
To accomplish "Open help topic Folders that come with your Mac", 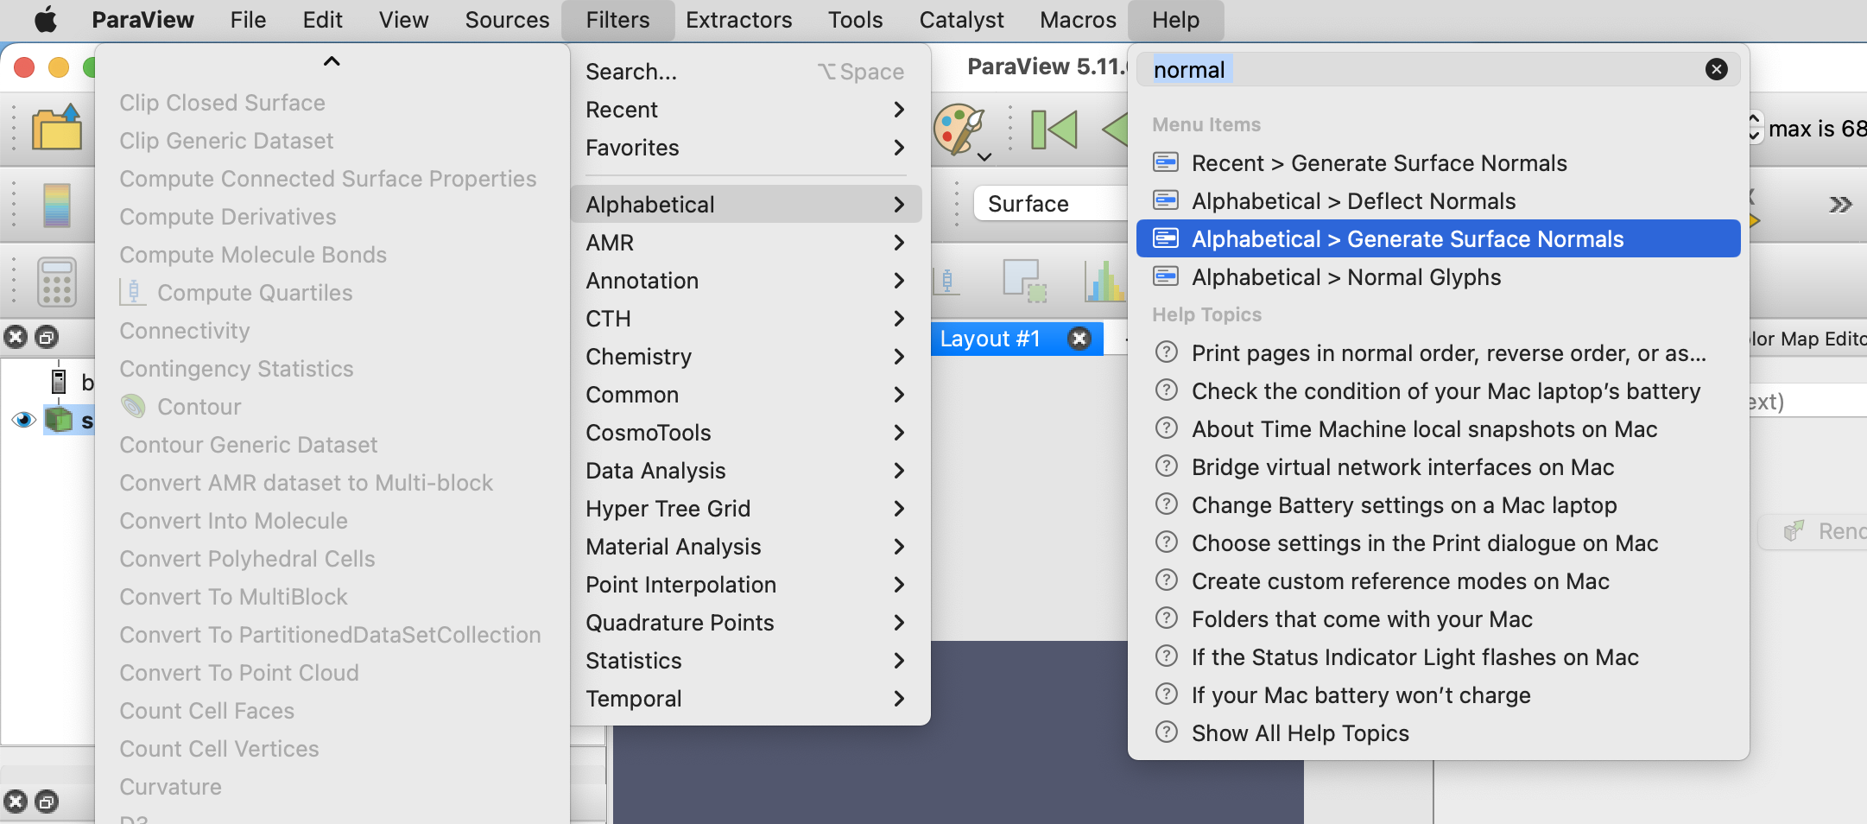I will (1438, 619).
